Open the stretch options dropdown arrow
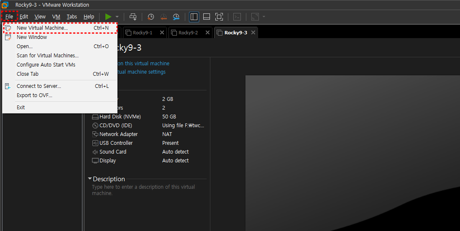The width and height of the screenshot is (460, 231). pyautogui.click(x=264, y=17)
